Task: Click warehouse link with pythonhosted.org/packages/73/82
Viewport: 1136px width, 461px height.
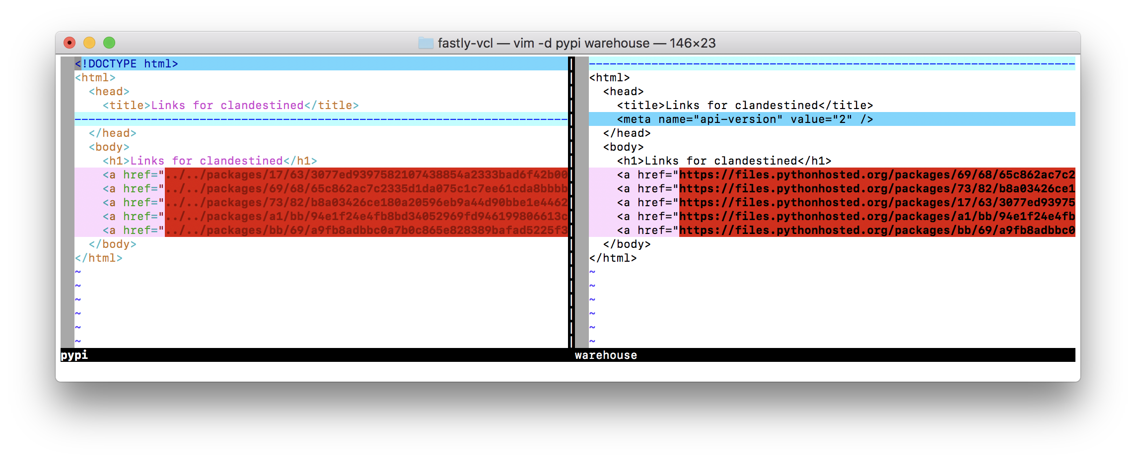Action: pyautogui.click(x=832, y=188)
